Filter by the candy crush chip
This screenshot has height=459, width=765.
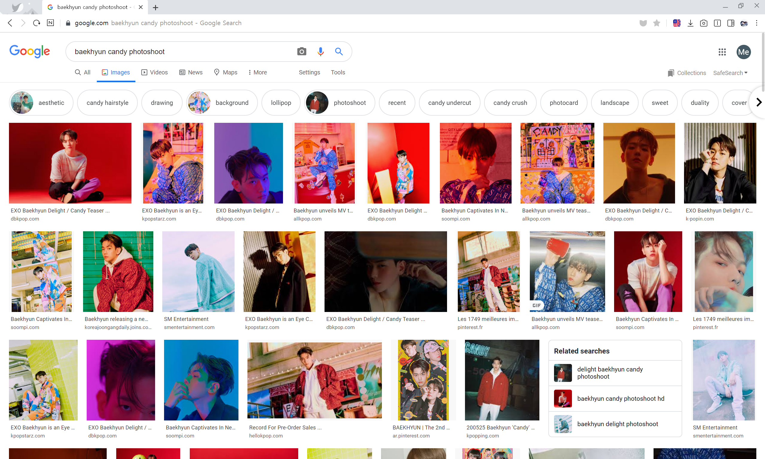[510, 103]
